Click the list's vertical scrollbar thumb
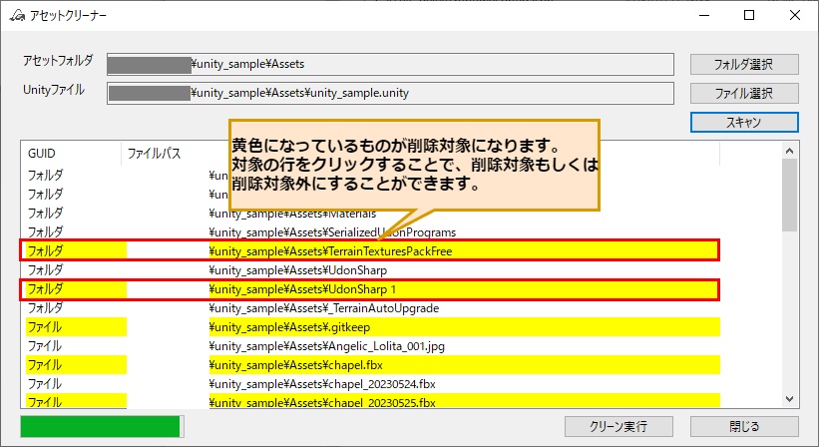Screen dimensions: 820x448 tap(790, 195)
